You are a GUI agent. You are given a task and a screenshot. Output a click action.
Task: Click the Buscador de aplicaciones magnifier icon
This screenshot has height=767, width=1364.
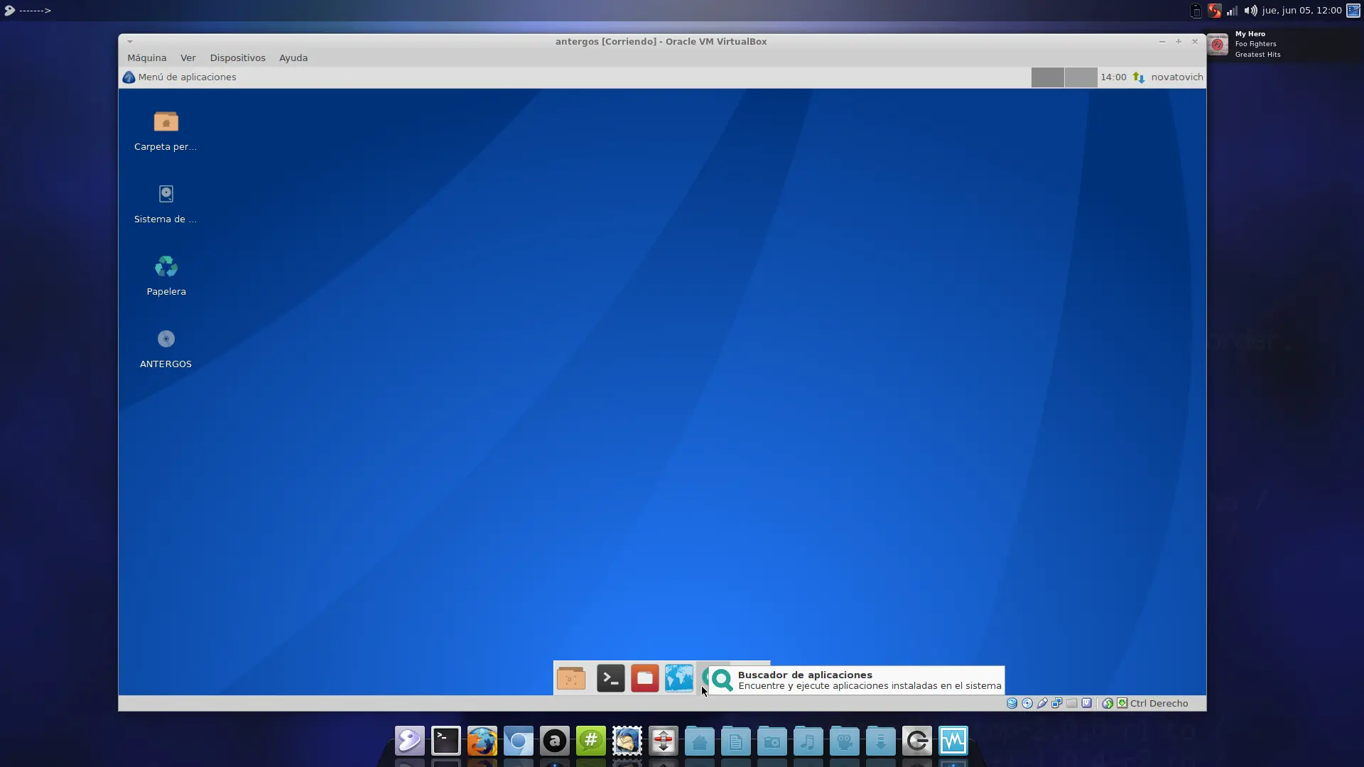click(722, 680)
